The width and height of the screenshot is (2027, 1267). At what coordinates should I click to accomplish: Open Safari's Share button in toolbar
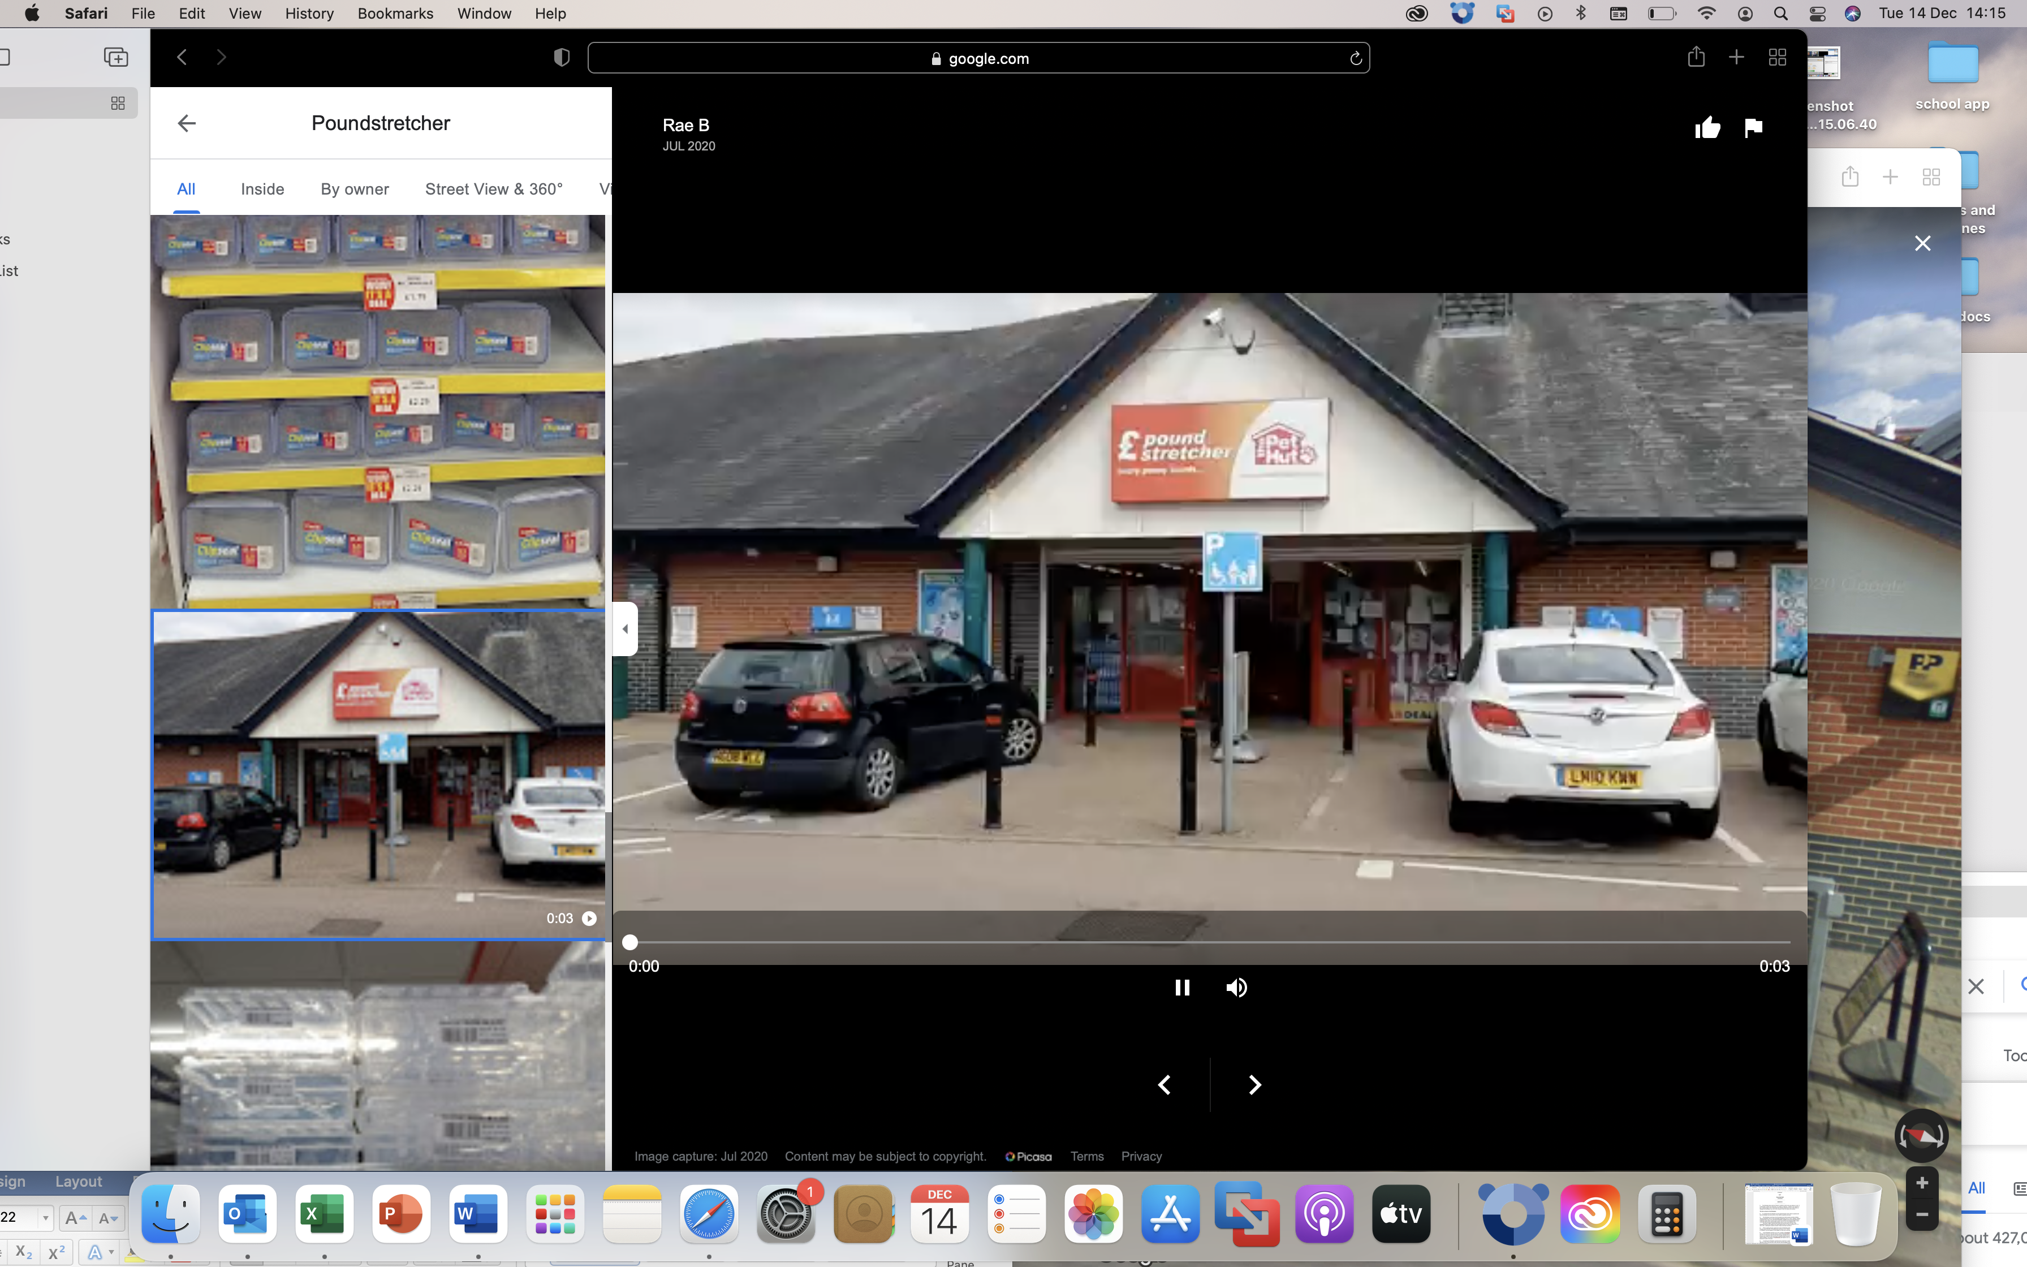point(1696,57)
